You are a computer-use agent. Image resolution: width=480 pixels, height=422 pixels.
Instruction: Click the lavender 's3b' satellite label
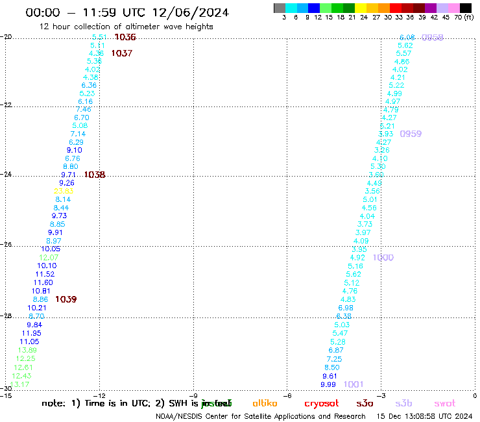pyautogui.click(x=403, y=403)
